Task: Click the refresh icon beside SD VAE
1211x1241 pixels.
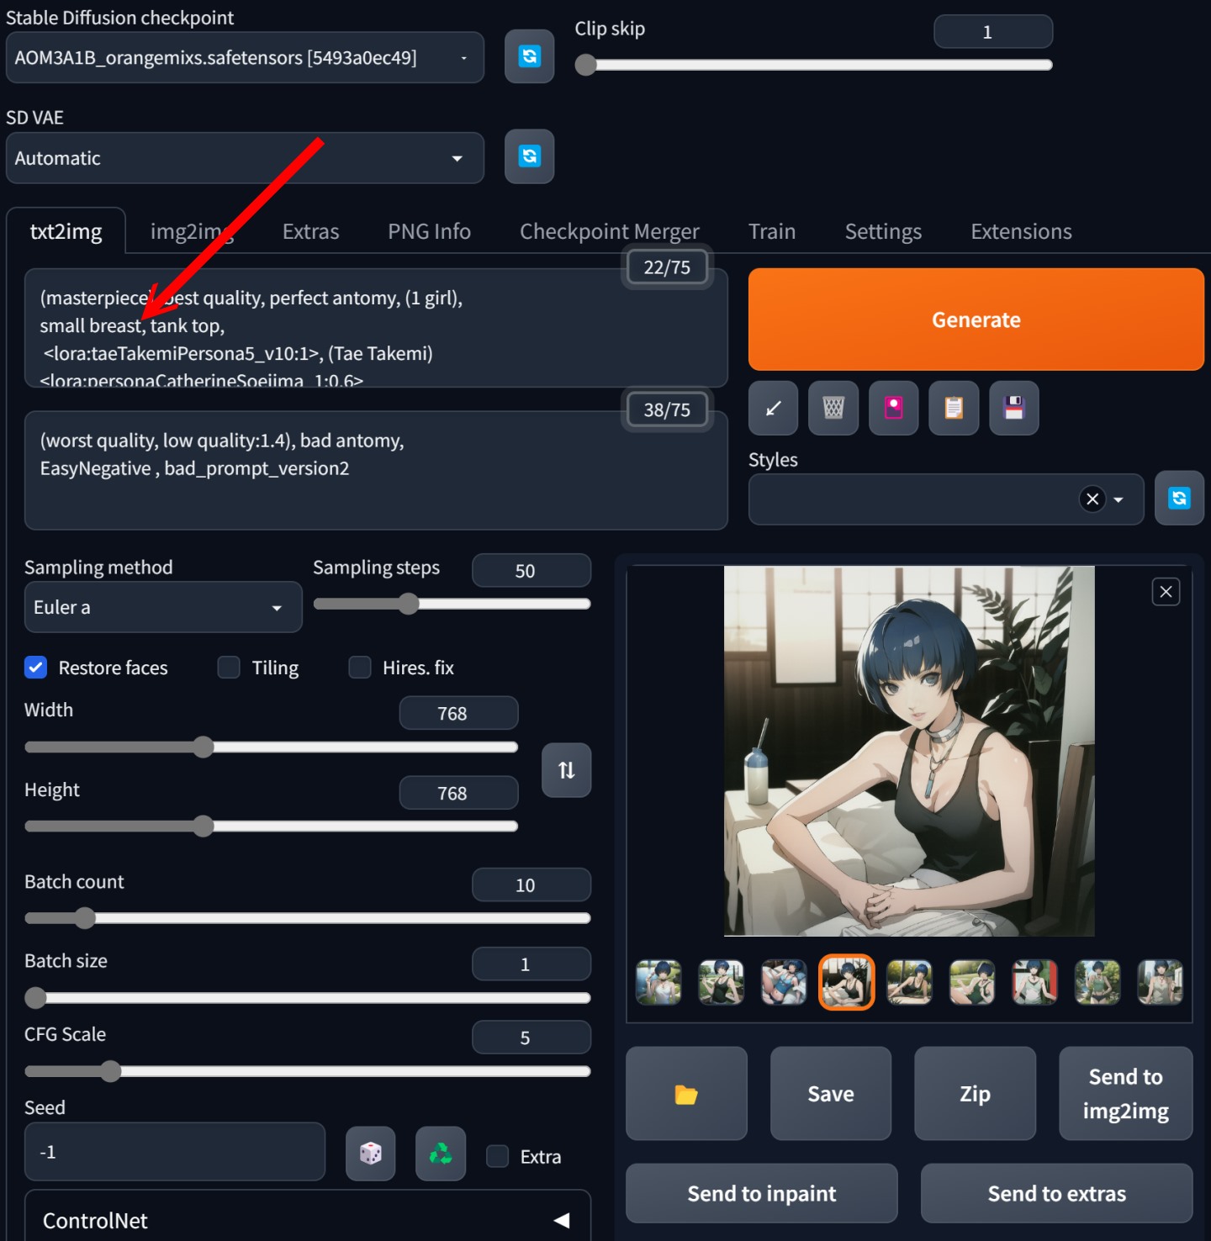Action: coord(529,156)
